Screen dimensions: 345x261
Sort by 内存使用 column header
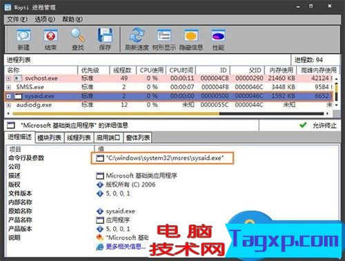point(281,70)
